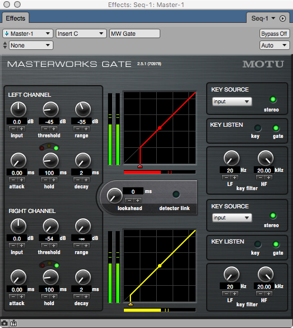Decrease lower HF key filter with minus
Viewport: 293px width, 328px height.
coord(260,293)
